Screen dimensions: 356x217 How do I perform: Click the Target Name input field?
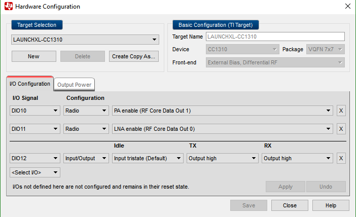coord(275,37)
